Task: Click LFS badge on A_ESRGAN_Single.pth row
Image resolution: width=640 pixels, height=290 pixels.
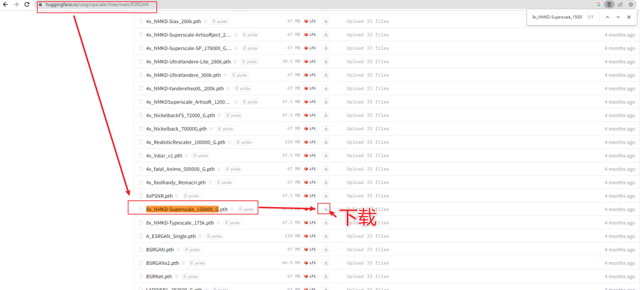Action: click(310, 236)
